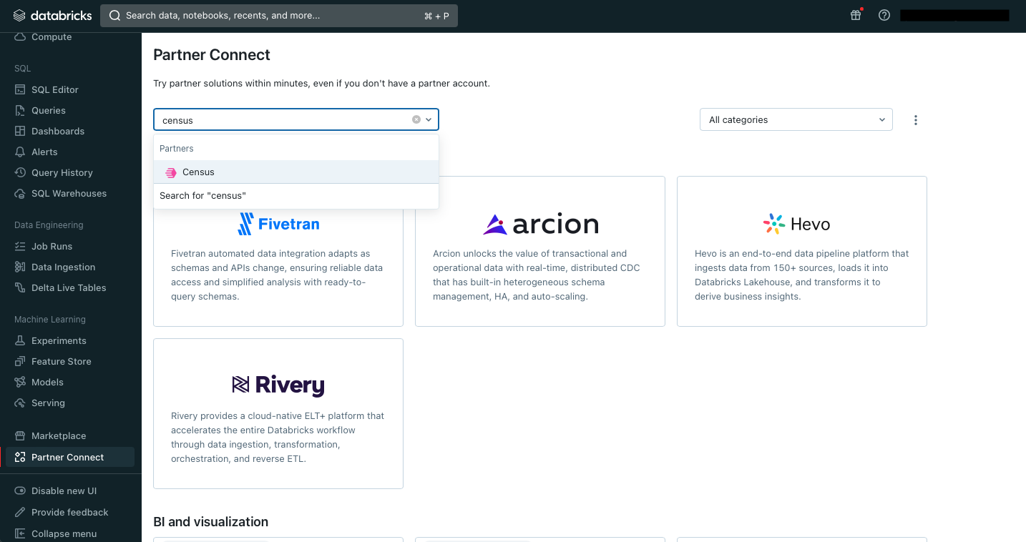The height and width of the screenshot is (542, 1026).
Task: Click the BI and visualization heading
Action: pyautogui.click(x=210, y=522)
